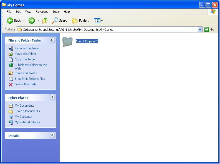Viewport: 220px width, 164px height.
Task: Maximize the My Games window
Action: (208, 5)
